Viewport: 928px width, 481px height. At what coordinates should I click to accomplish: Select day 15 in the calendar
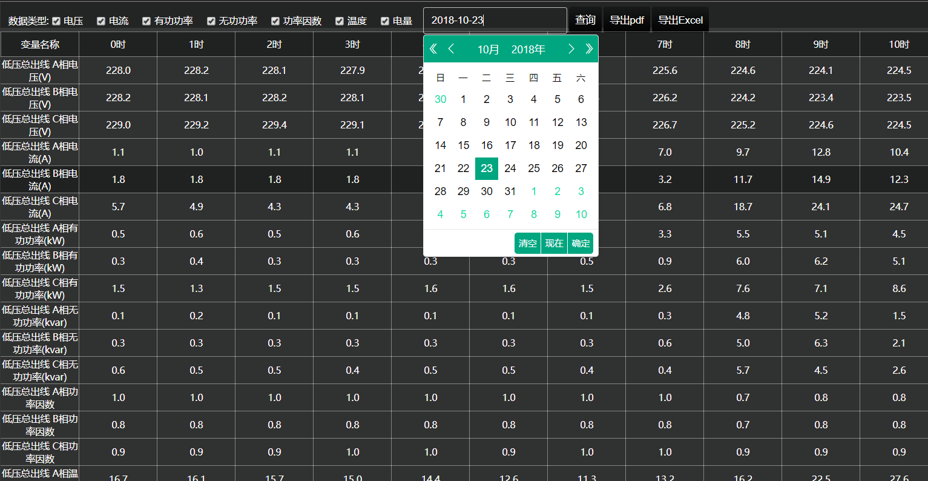point(464,145)
